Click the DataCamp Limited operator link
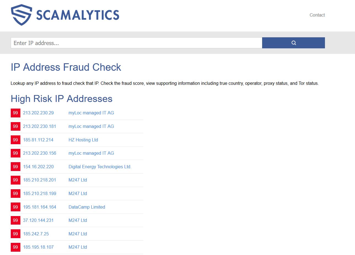The image size is (355, 255). click(87, 207)
